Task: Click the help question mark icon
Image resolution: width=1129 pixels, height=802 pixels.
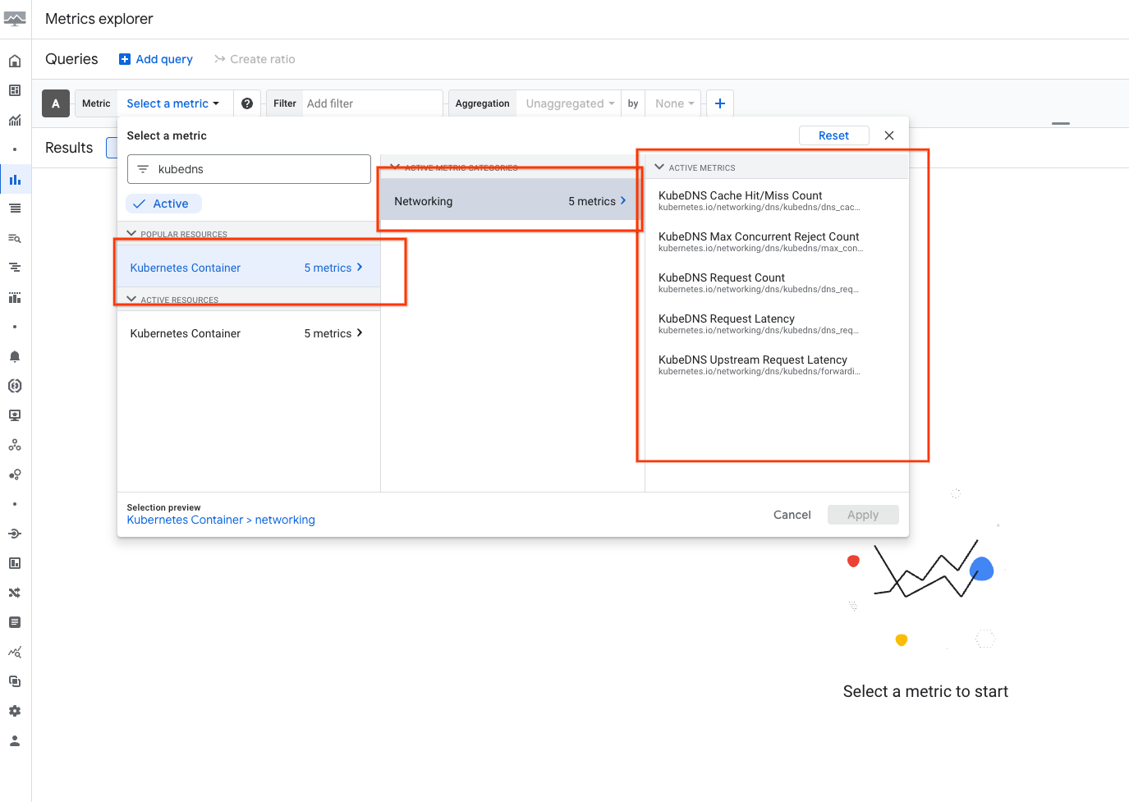Action: point(247,103)
